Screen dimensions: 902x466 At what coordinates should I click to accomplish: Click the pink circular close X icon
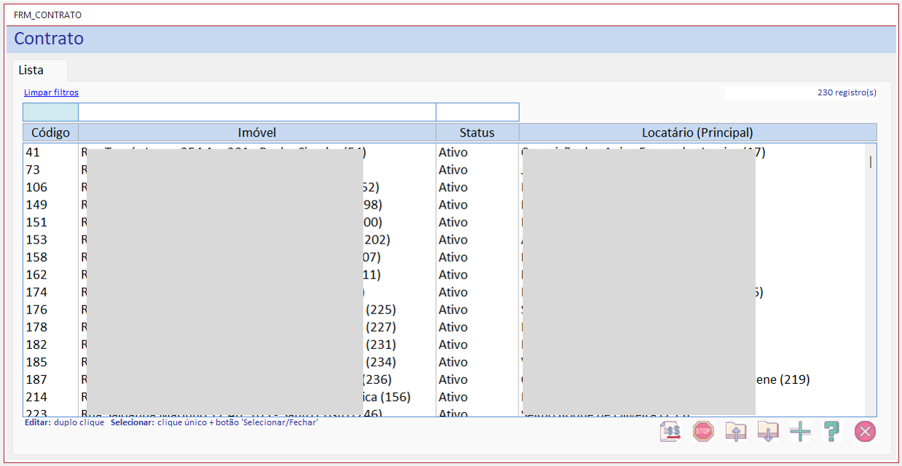click(865, 431)
